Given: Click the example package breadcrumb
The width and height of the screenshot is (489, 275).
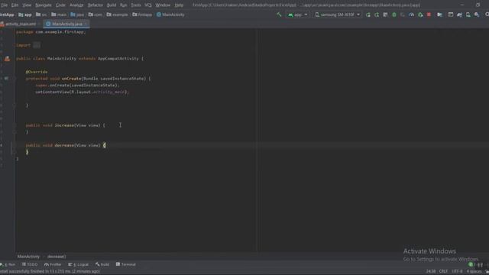Looking at the screenshot, I should tap(117, 15).
